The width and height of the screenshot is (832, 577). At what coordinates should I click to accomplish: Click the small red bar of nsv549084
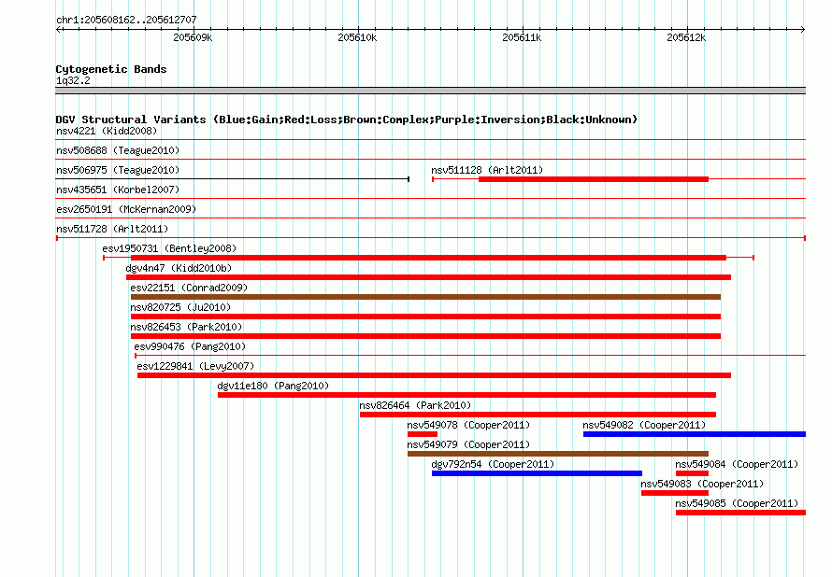click(692, 473)
